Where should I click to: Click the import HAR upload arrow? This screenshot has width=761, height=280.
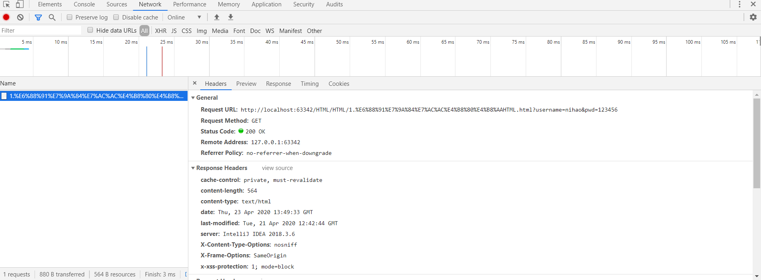click(x=217, y=17)
